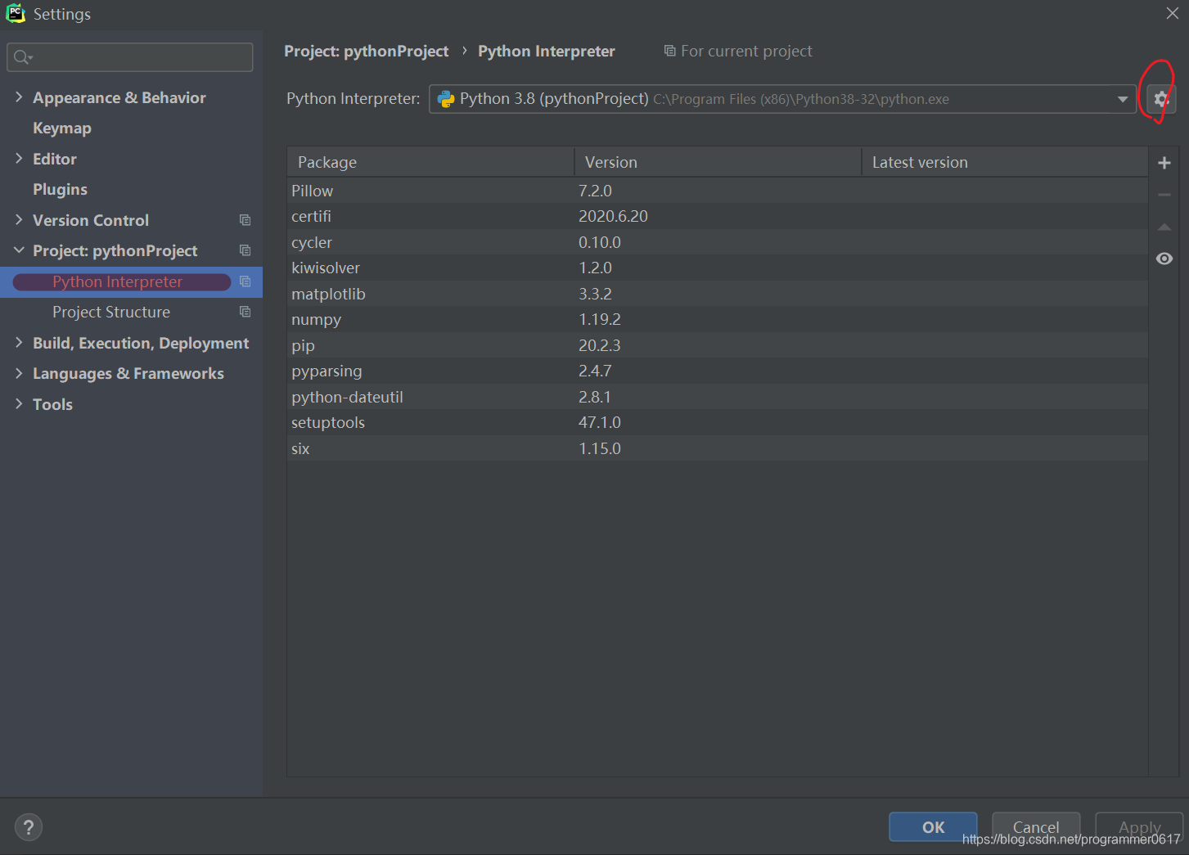Screen dimensions: 1189x855
Task: Confirm settings with the OK button
Action: tap(932, 826)
